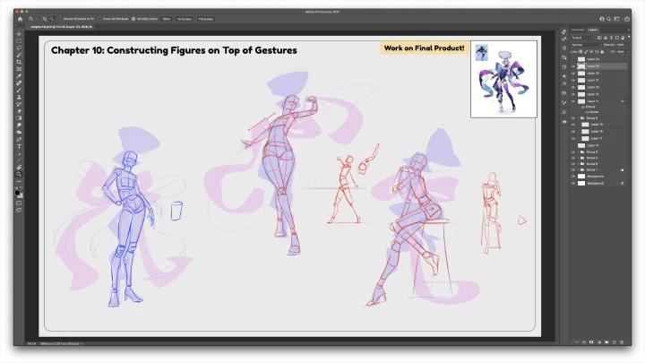The height and width of the screenshot is (363, 645).
Task: Expand the Group 4 folder arrow
Action: point(579,158)
